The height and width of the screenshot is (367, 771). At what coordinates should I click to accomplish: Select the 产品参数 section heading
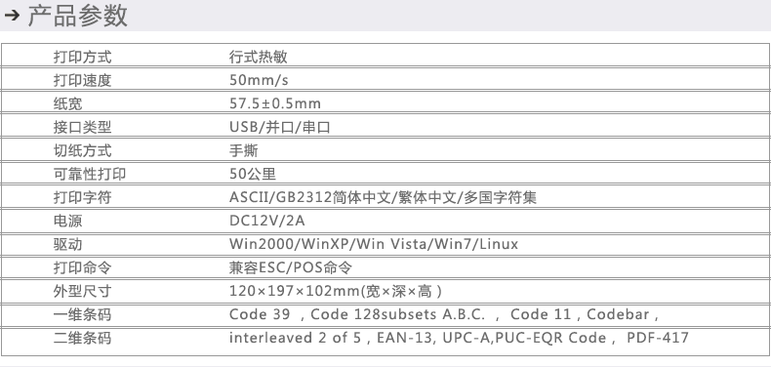pyautogui.click(x=78, y=16)
